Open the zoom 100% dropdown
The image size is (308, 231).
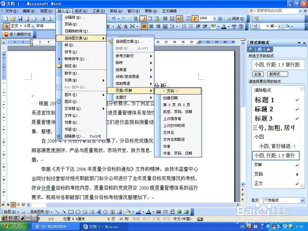tap(214, 19)
